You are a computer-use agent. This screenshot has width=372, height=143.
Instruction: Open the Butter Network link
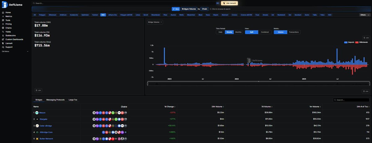click(x=46, y=139)
